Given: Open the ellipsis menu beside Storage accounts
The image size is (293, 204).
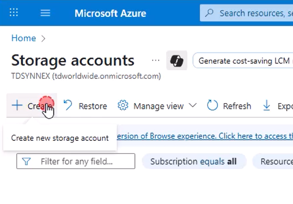Looking at the screenshot, I should [156, 60].
